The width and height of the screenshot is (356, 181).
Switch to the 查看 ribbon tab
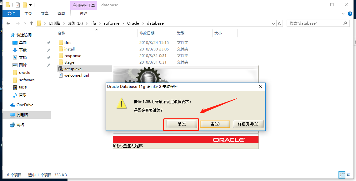tap(61, 14)
